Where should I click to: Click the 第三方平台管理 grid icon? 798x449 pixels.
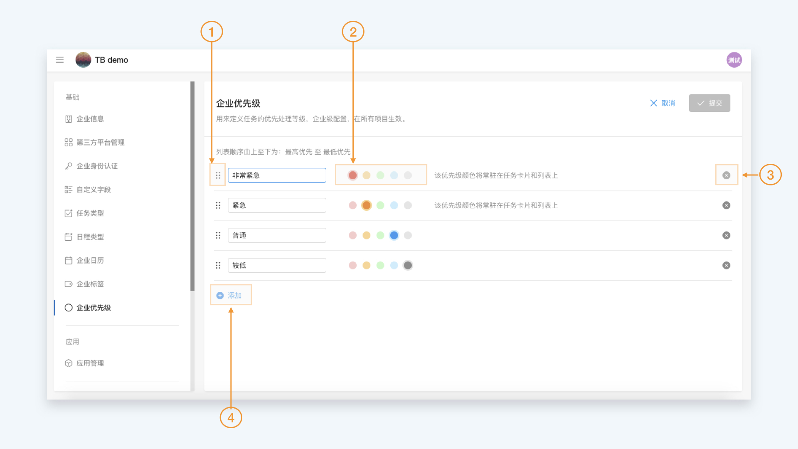(69, 143)
